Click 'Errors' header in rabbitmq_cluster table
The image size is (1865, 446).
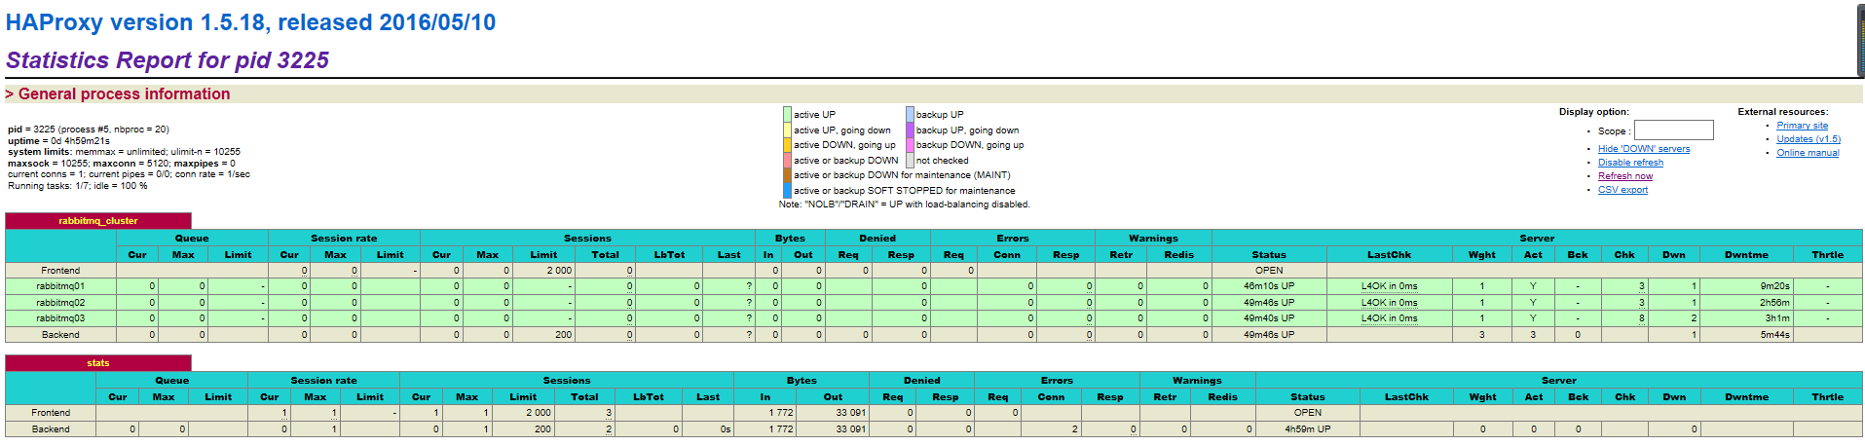[x=1013, y=239]
